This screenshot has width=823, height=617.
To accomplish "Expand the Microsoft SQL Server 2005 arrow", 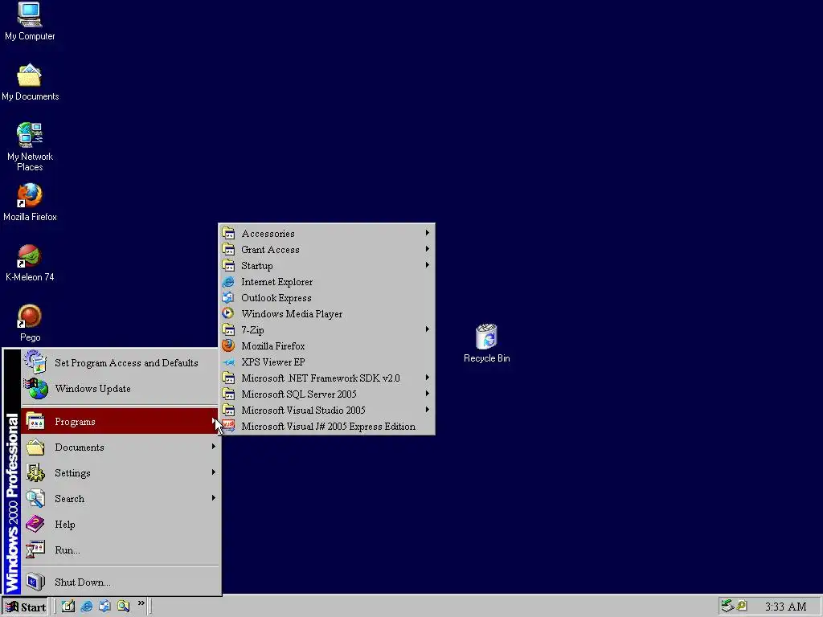I will click(x=428, y=394).
